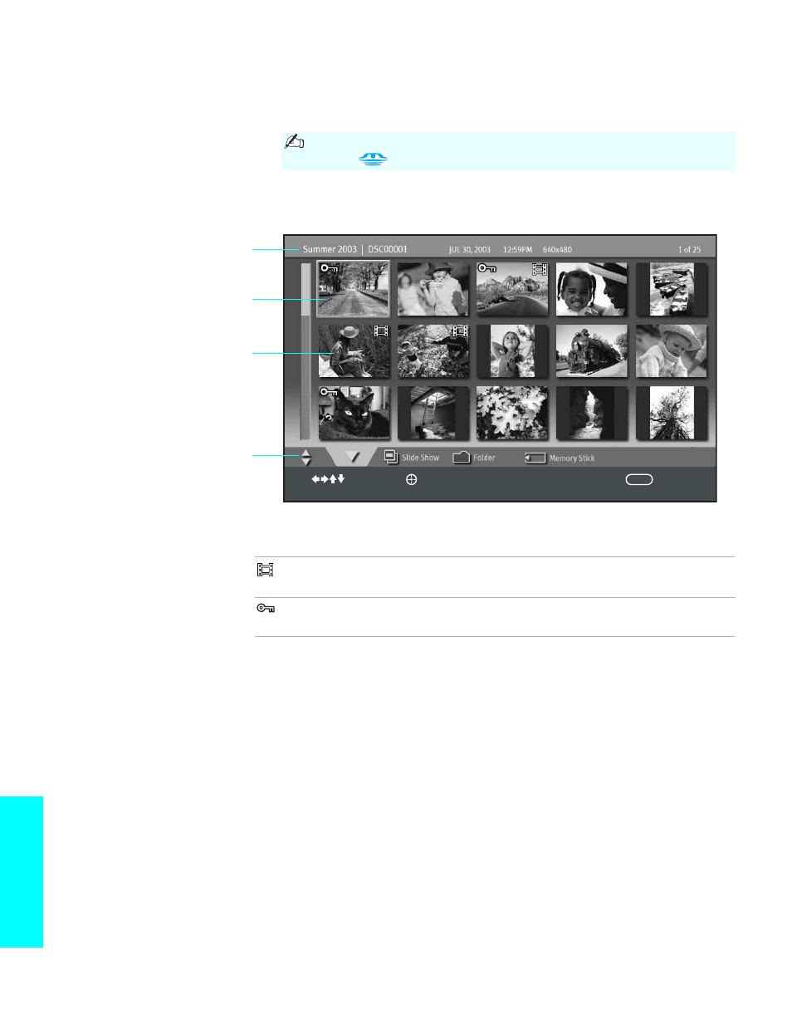Image resolution: width=792 pixels, height=1019 pixels.
Task: Open the ladder in barn thumbnail
Action: (x=433, y=413)
